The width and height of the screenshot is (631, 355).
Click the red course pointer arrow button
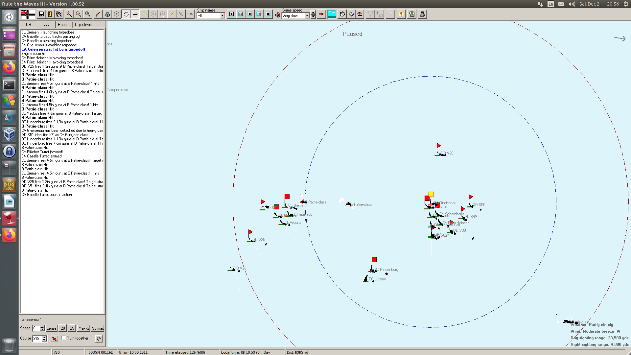[55, 339]
